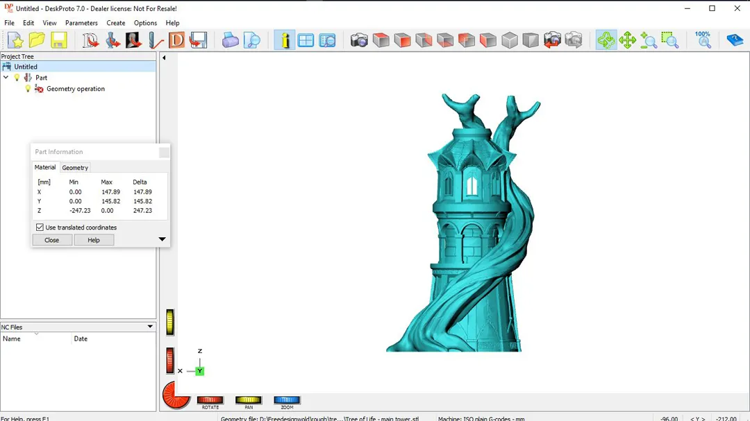This screenshot has width=750, height=421.
Task: Click the Load Bitmap file portrait icon
Action: (133, 40)
